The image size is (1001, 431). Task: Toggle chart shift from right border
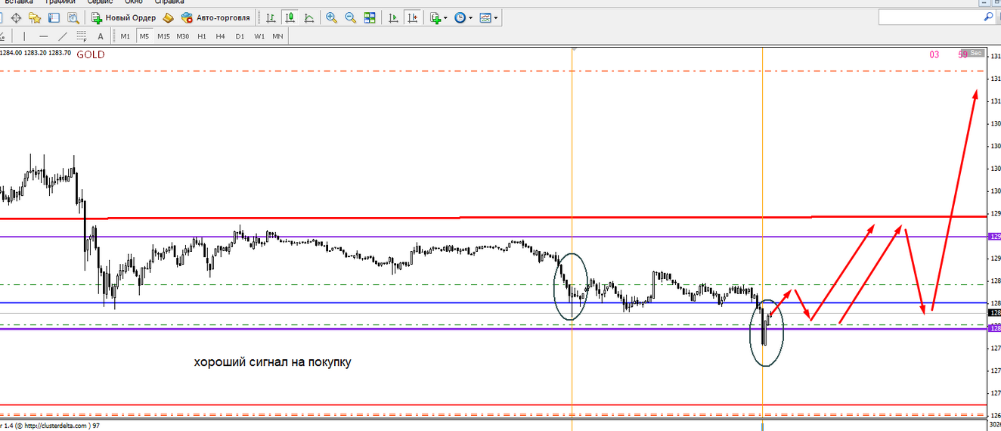412,17
